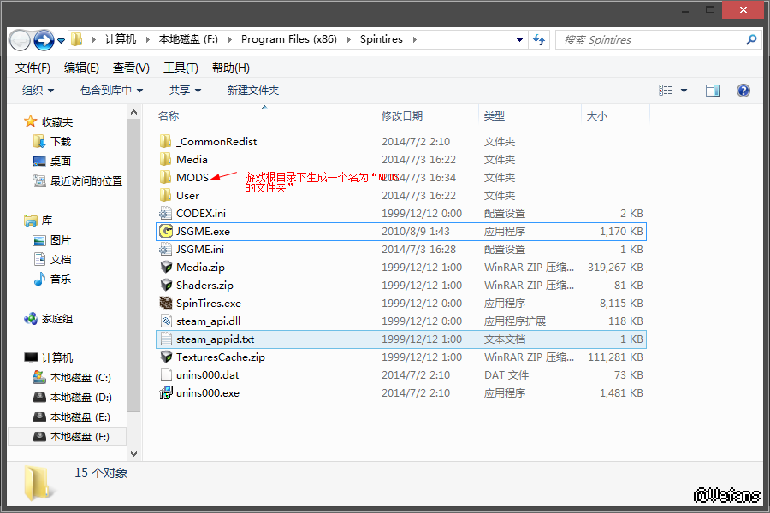The width and height of the screenshot is (770, 513).
Task: Select the unins000.dat file icon
Action: [x=166, y=375]
